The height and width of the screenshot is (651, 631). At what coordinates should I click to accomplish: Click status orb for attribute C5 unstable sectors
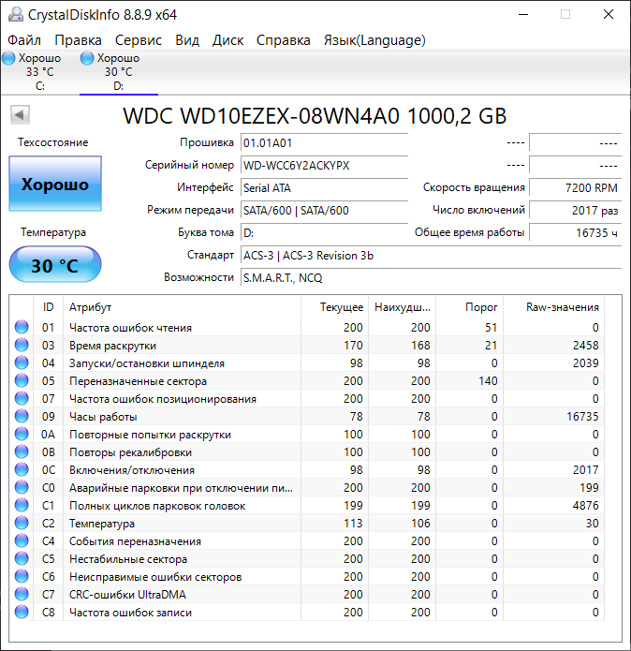click(22, 559)
